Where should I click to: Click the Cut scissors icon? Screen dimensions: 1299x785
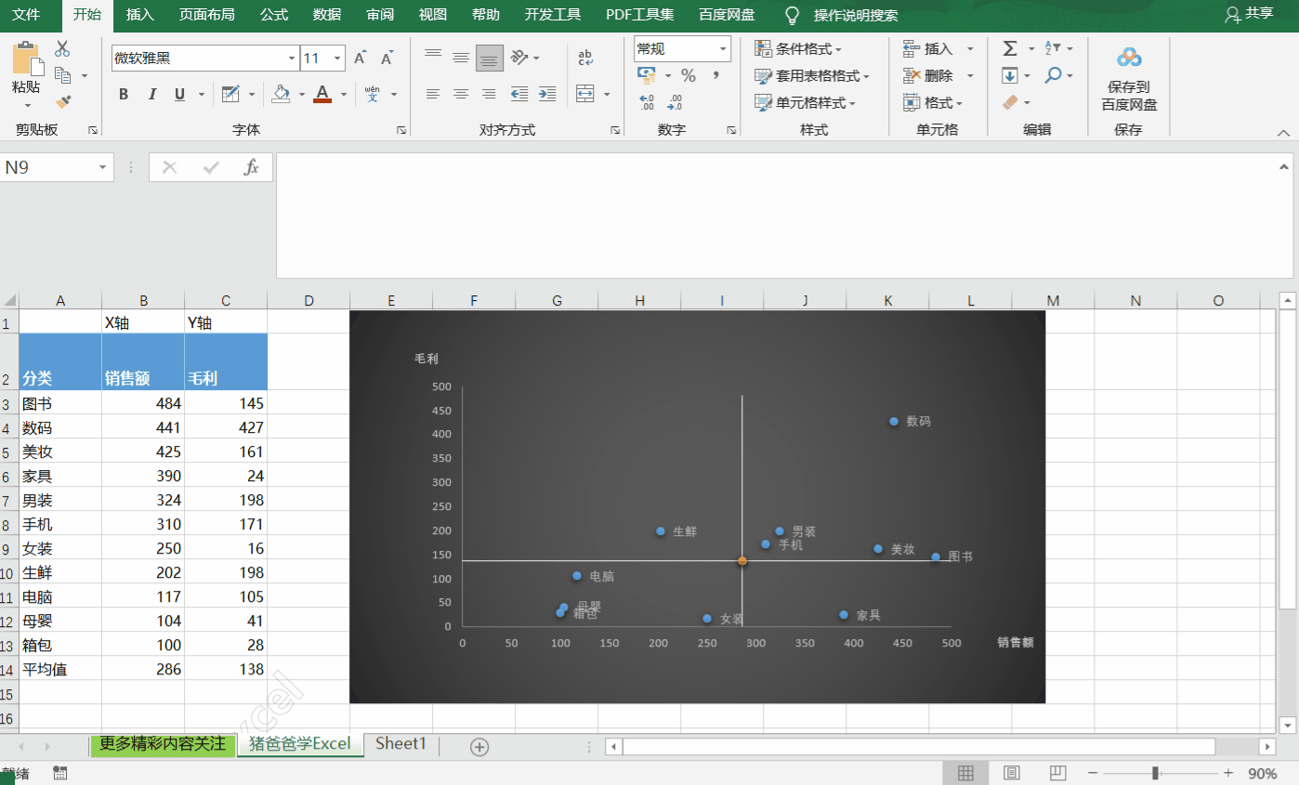point(62,49)
